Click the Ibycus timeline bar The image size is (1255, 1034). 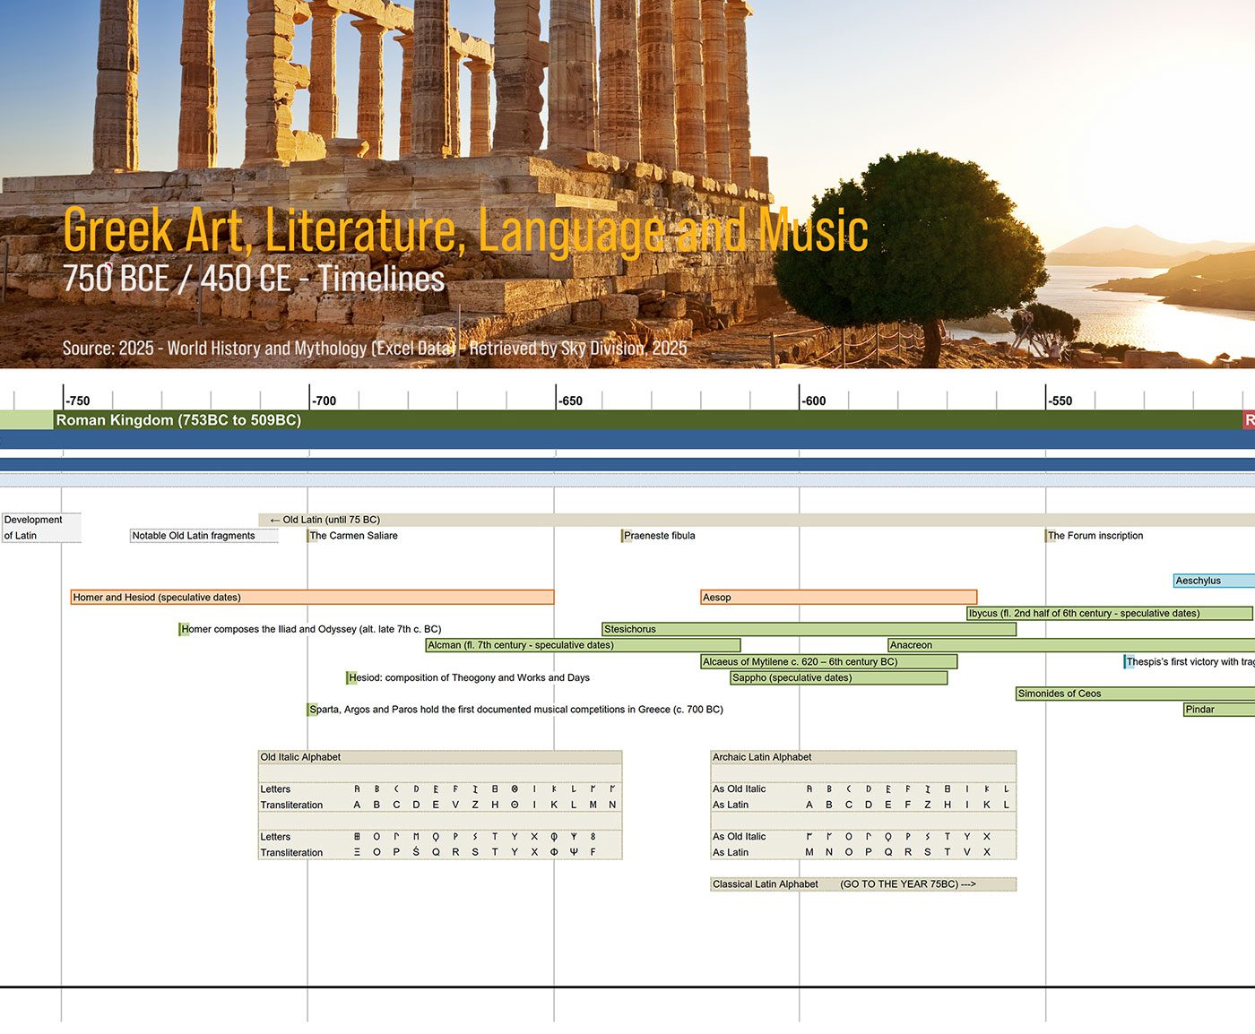click(1109, 614)
